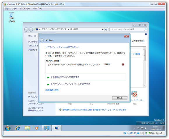Click the taskbar clock showing 19:19
Viewport: 169px width, 139px height.
[155, 128]
